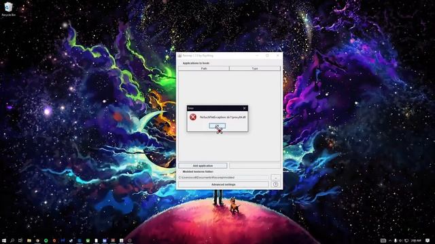Click the network tray icon

tap(406, 241)
